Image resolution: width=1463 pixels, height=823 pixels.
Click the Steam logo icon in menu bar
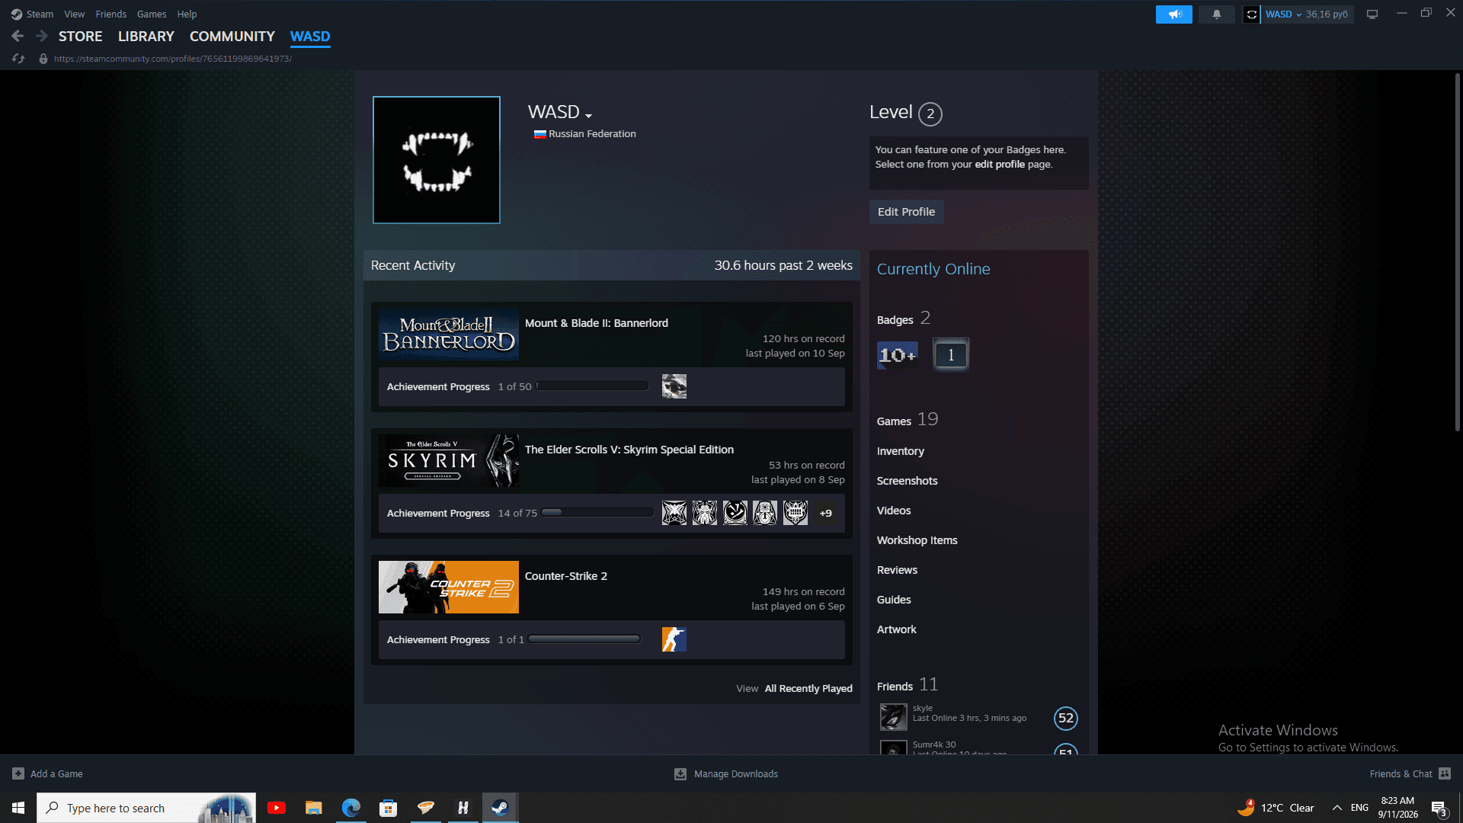click(17, 14)
